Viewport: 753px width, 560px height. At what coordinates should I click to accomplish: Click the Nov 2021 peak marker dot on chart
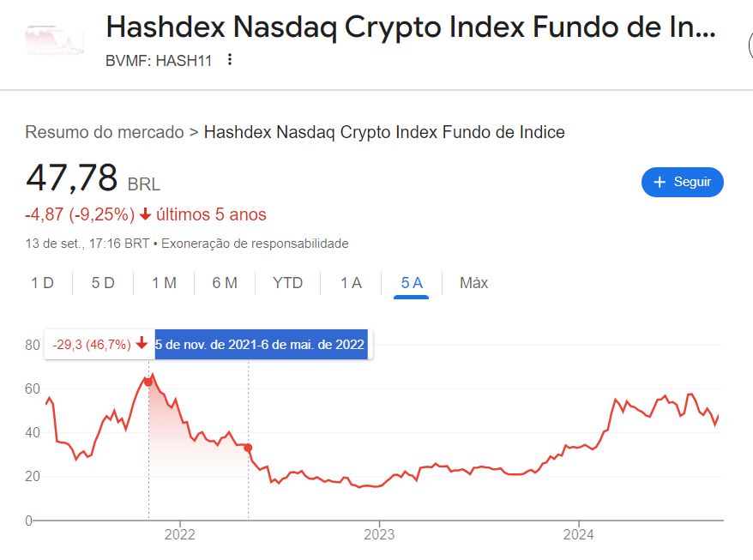pyautogui.click(x=148, y=382)
